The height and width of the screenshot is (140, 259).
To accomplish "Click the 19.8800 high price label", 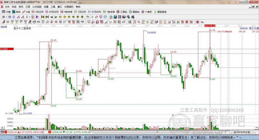I will pos(152,33).
